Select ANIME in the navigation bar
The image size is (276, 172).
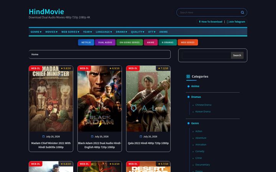coord(163,32)
